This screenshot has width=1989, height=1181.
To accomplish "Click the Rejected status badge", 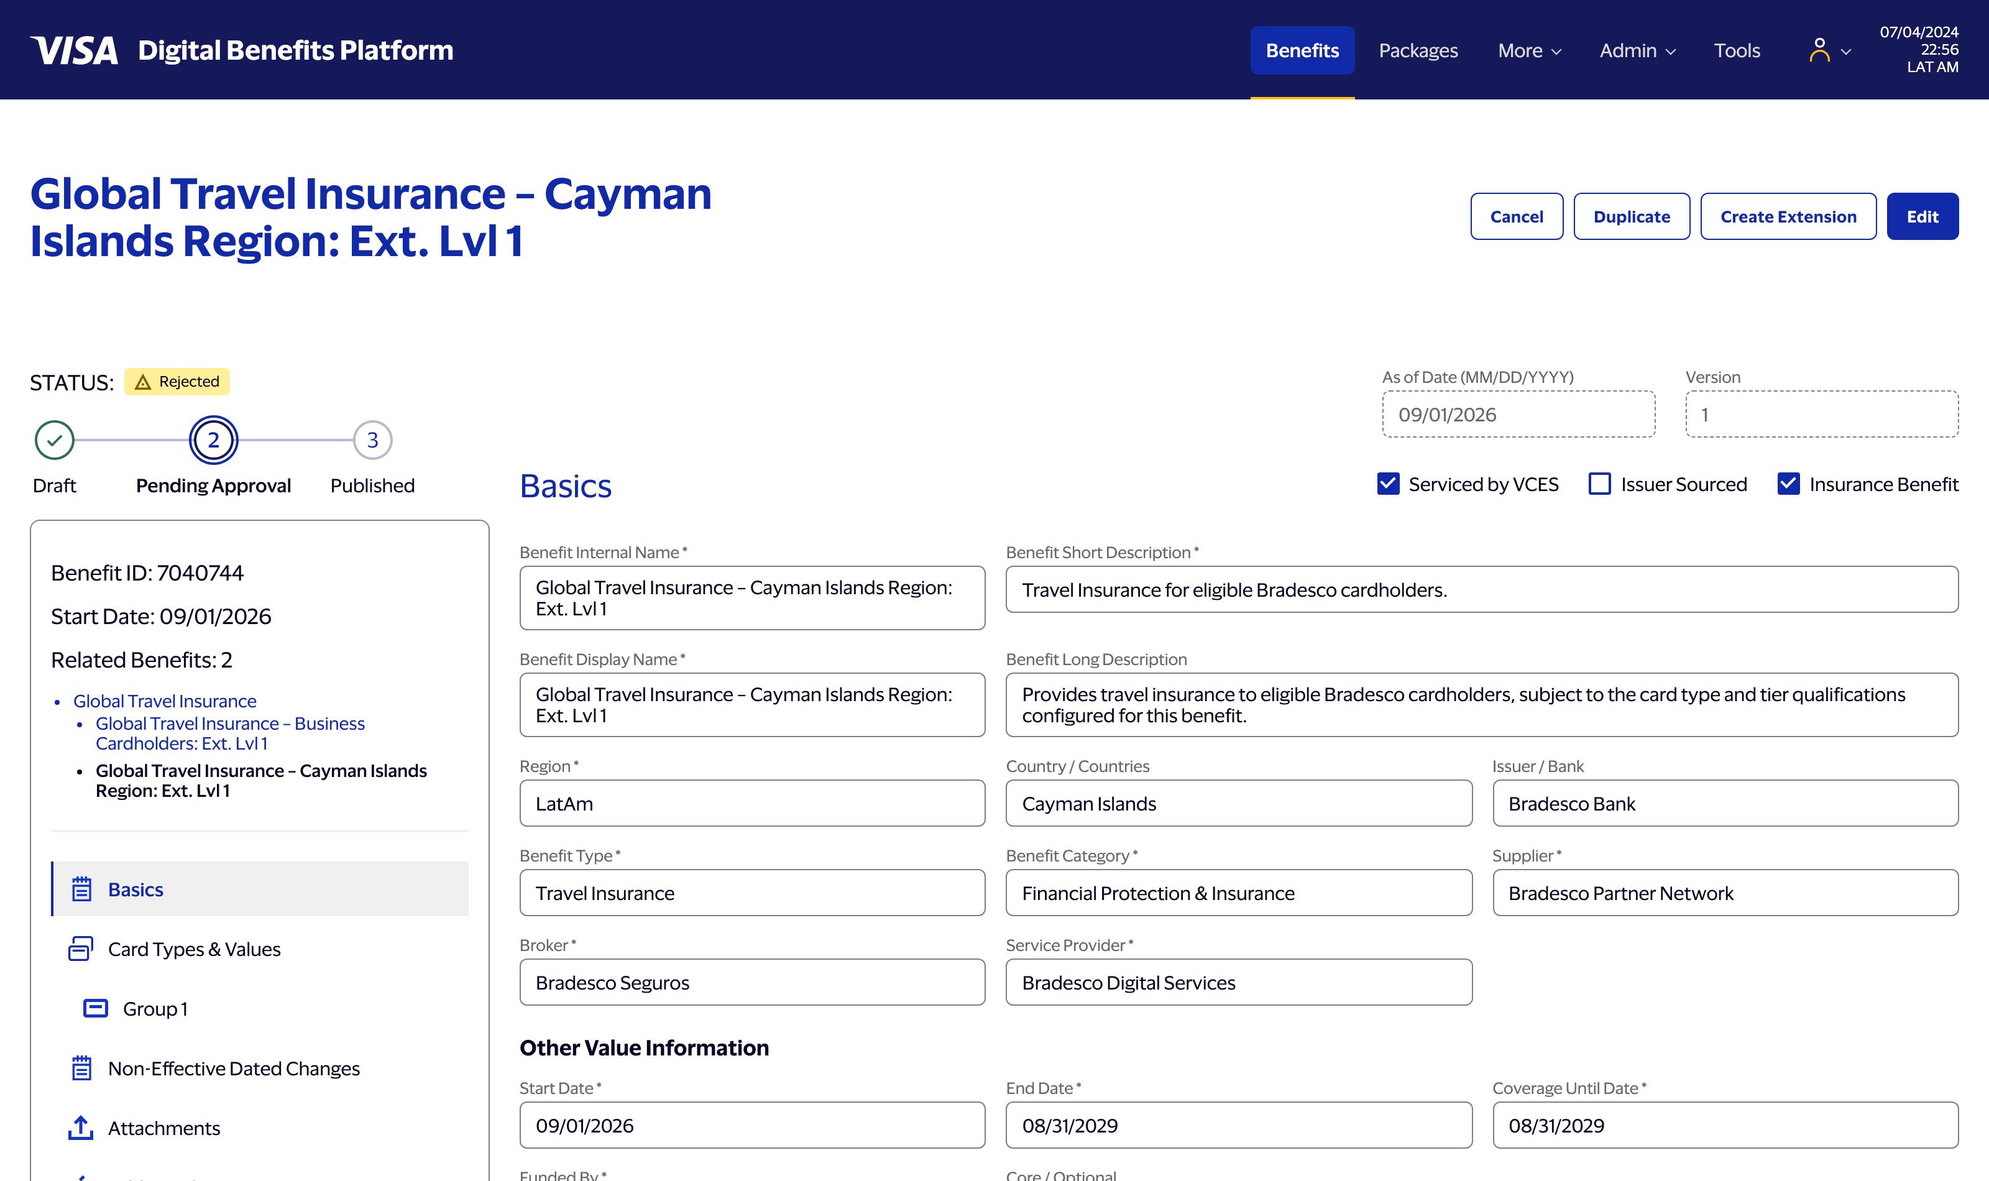I will (x=177, y=382).
